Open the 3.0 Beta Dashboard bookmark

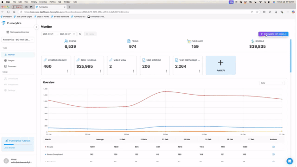click(60, 17)
